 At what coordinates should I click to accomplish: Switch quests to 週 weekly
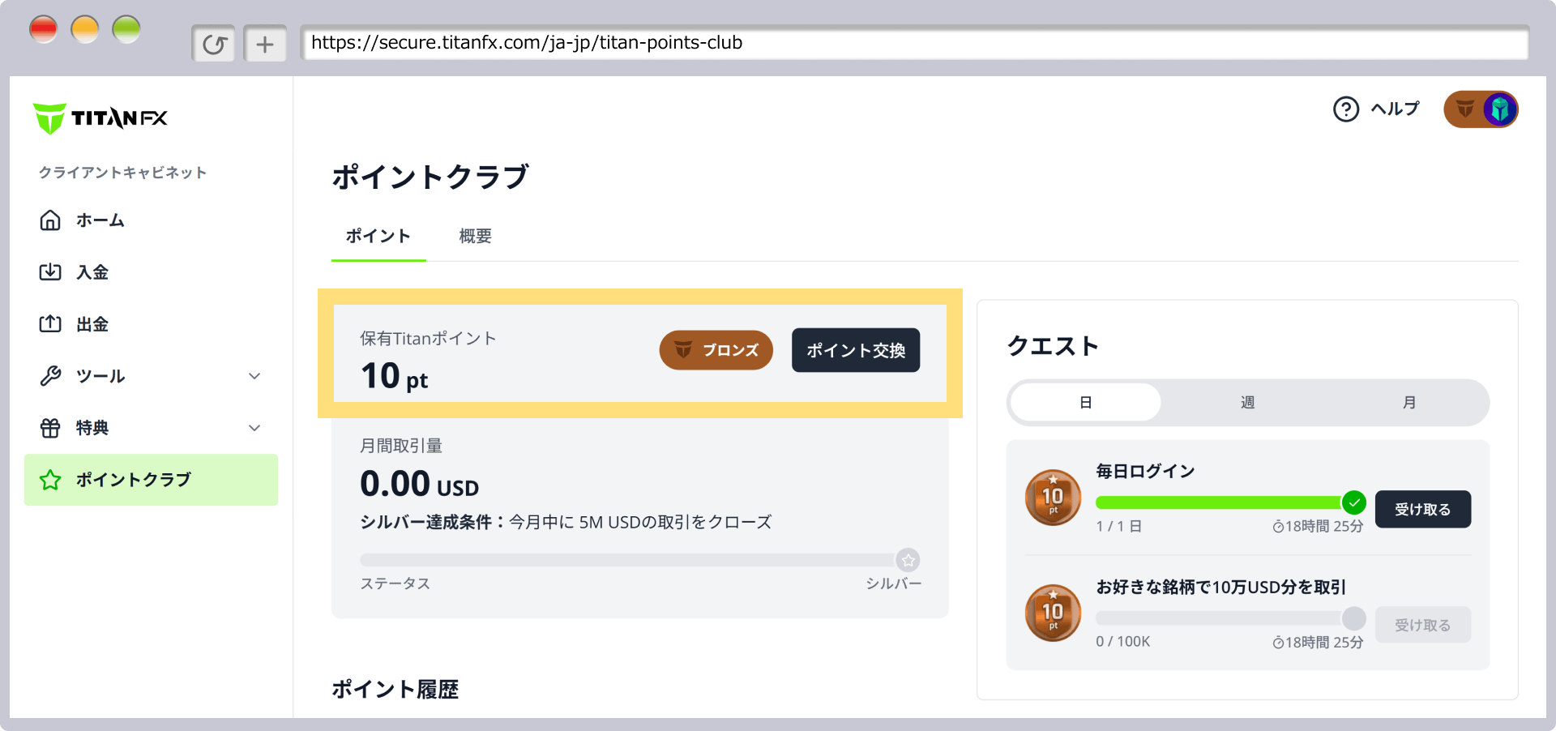(x=1247, y=403)
